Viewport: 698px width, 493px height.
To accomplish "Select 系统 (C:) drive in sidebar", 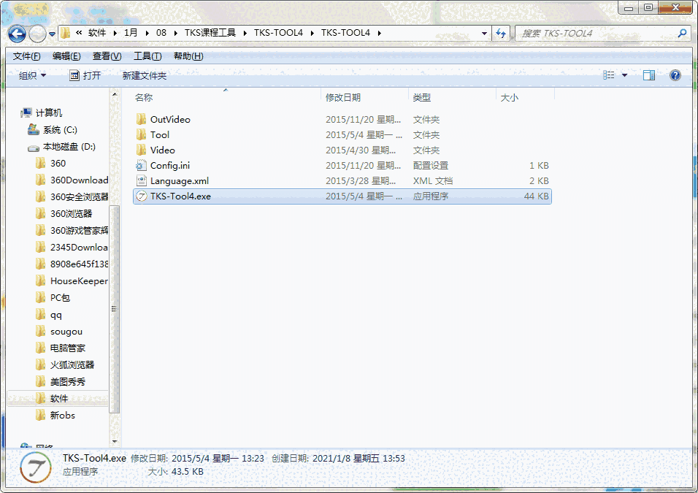I will pyautogui.click(x=53, y=129).
